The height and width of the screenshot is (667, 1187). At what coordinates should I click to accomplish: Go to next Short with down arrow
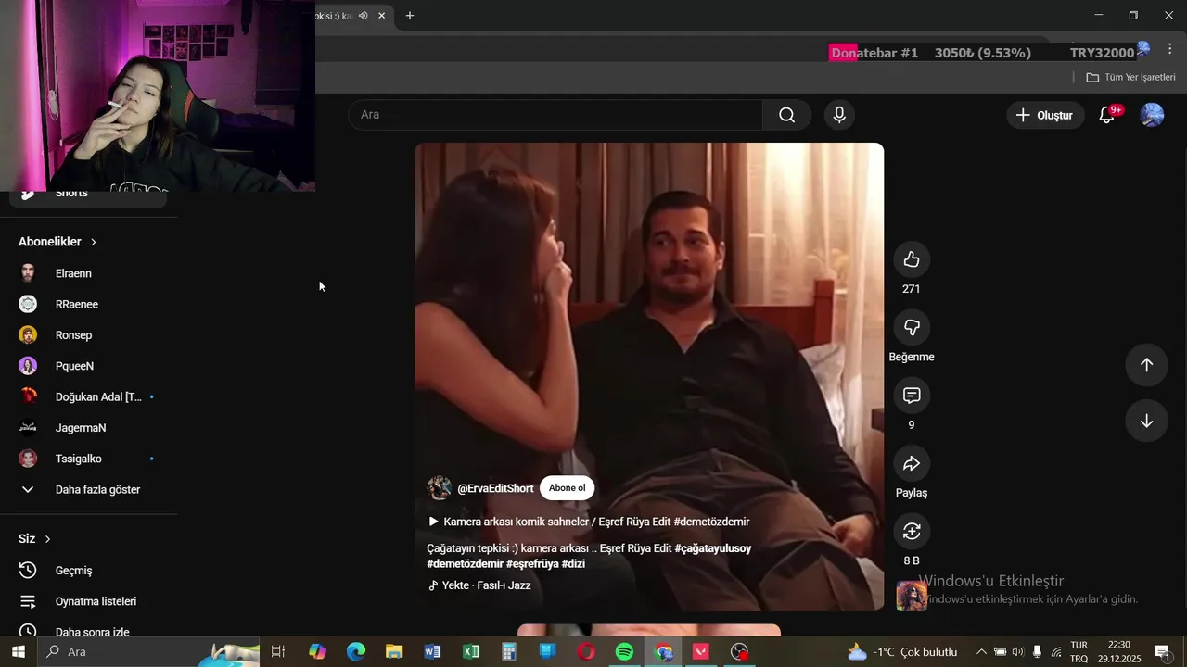coord(1146,421)
